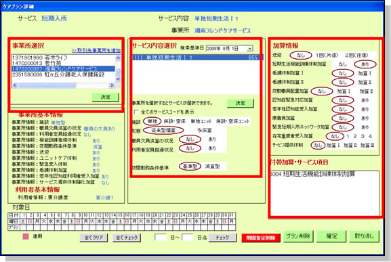Check 全てのサービスコードを表示 checkbox
This screenshot has height=262, width=391.
pos(136,112)
